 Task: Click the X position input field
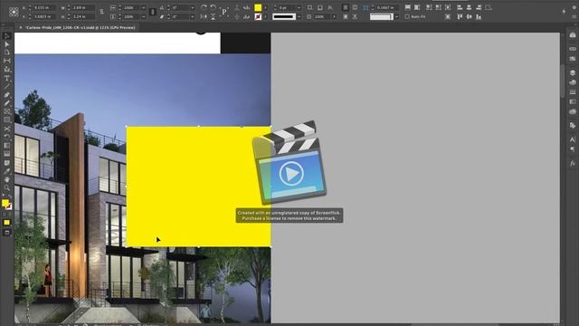pos(45,7)
